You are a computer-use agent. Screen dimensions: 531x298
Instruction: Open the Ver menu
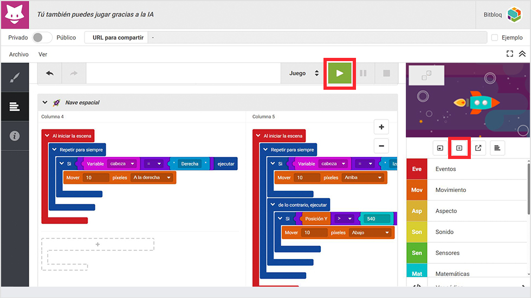(x=43, y=55)
